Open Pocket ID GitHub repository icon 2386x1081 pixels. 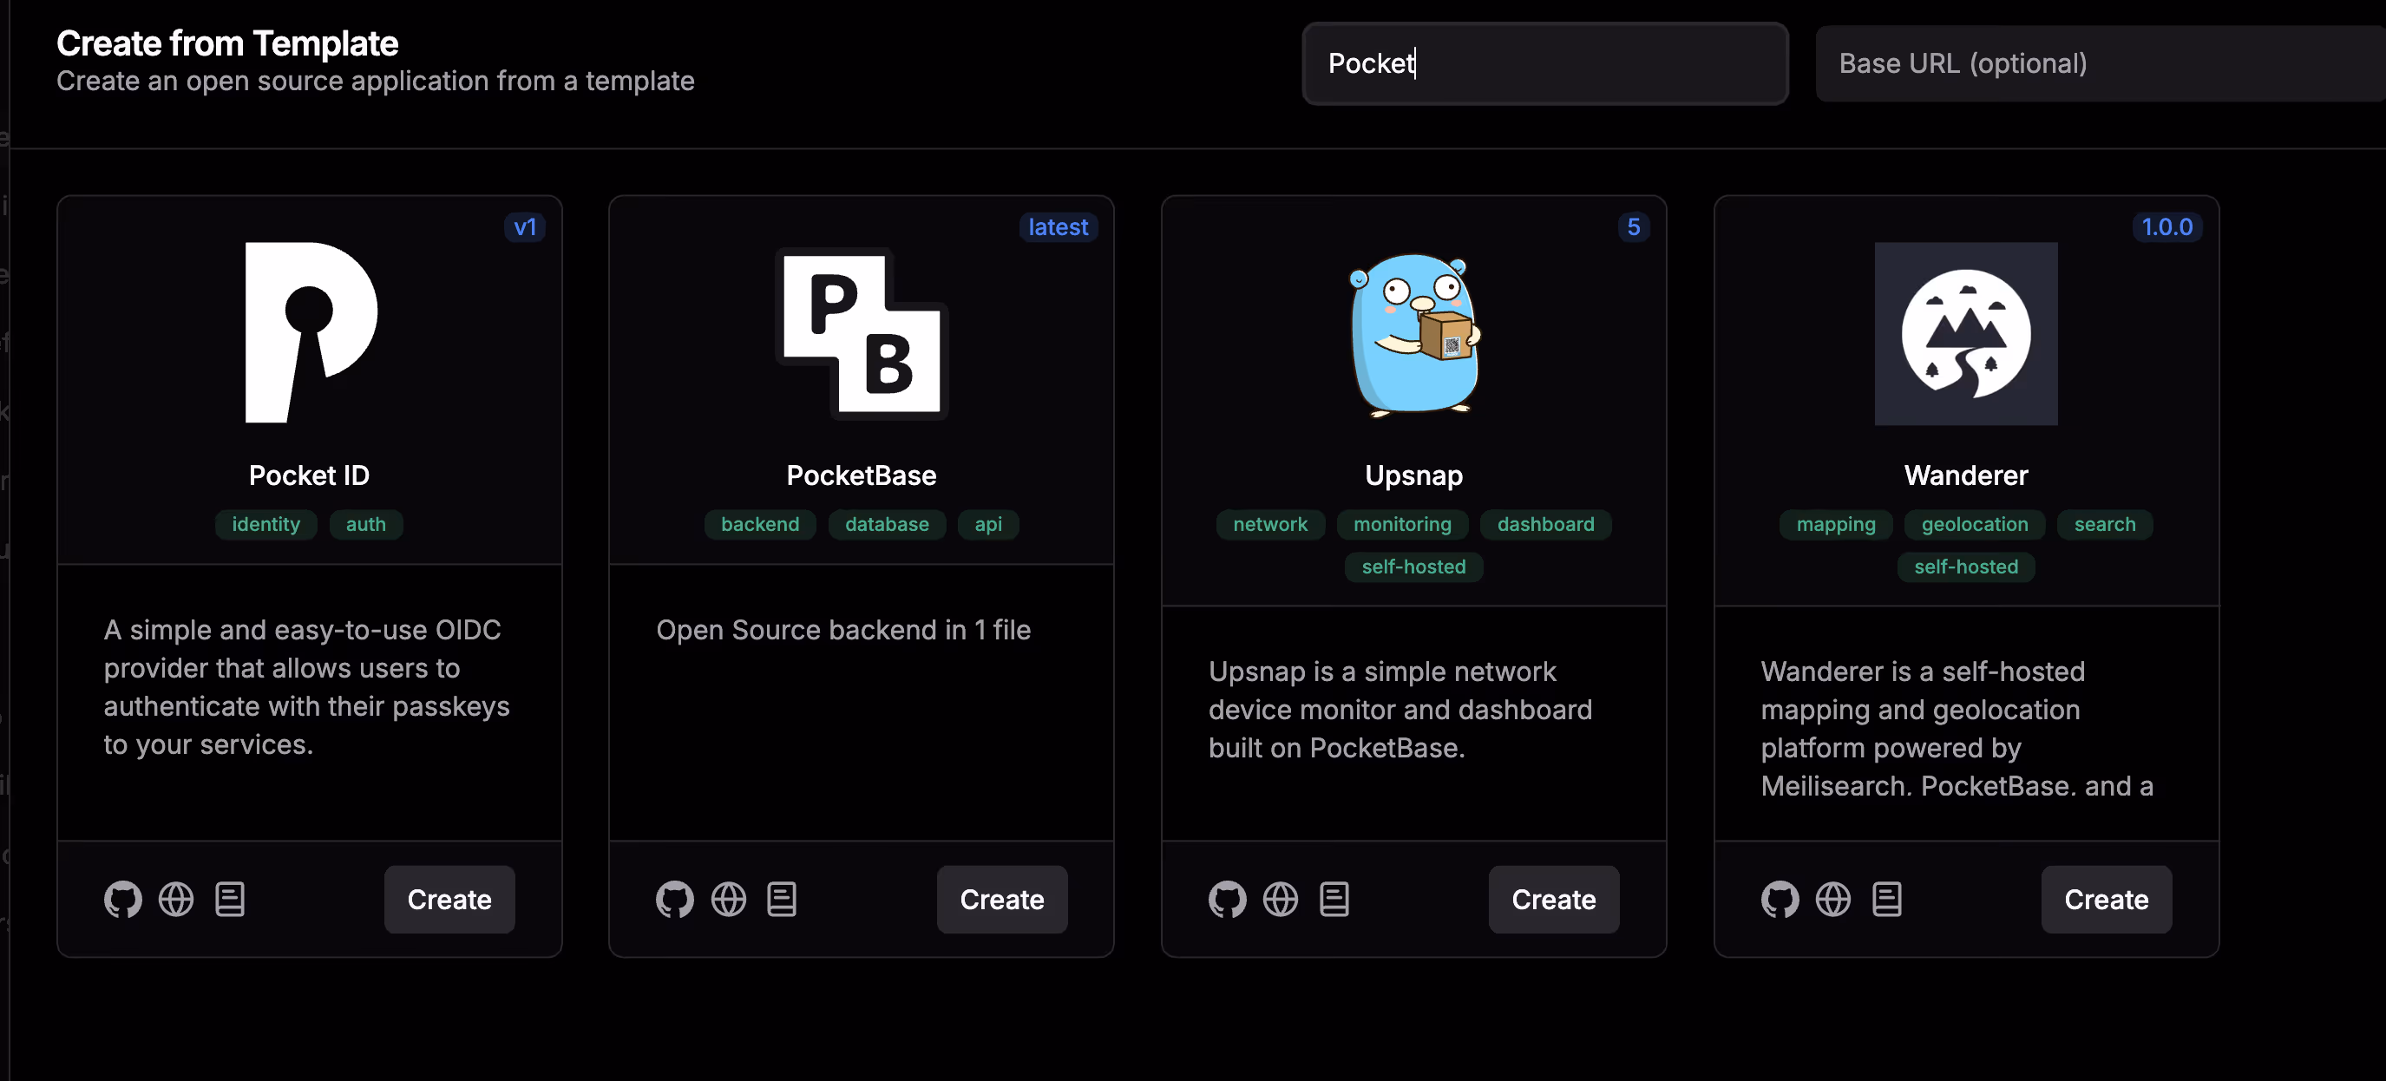click(122, 899)
